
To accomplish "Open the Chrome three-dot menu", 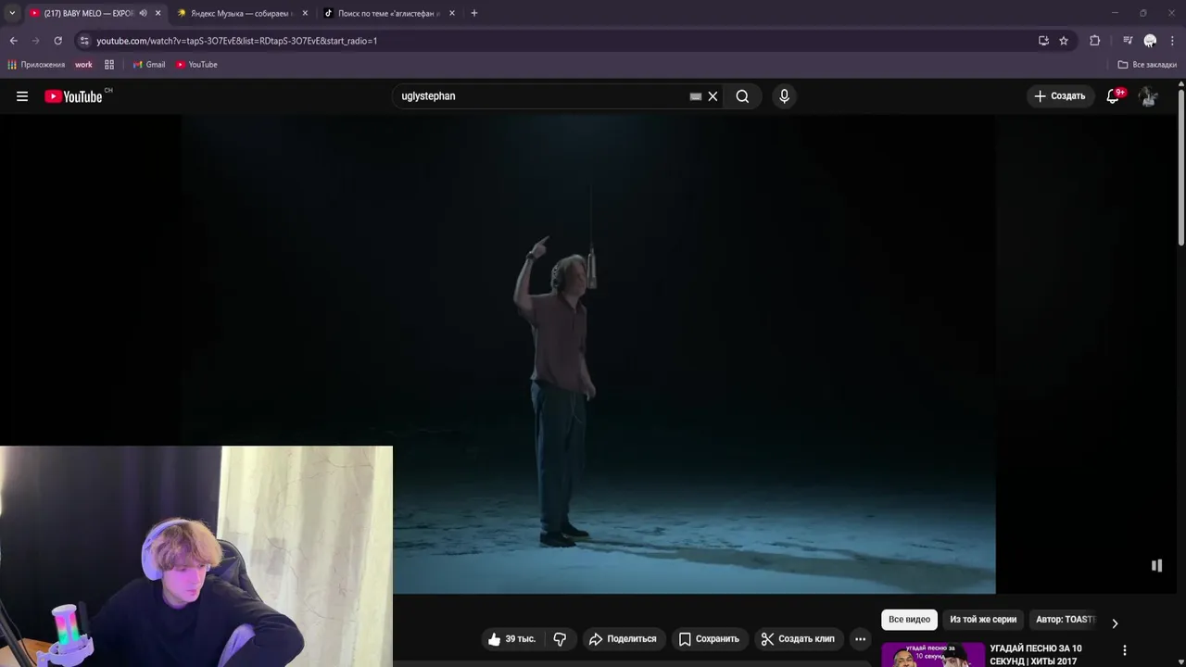I will click(1172, 41).
